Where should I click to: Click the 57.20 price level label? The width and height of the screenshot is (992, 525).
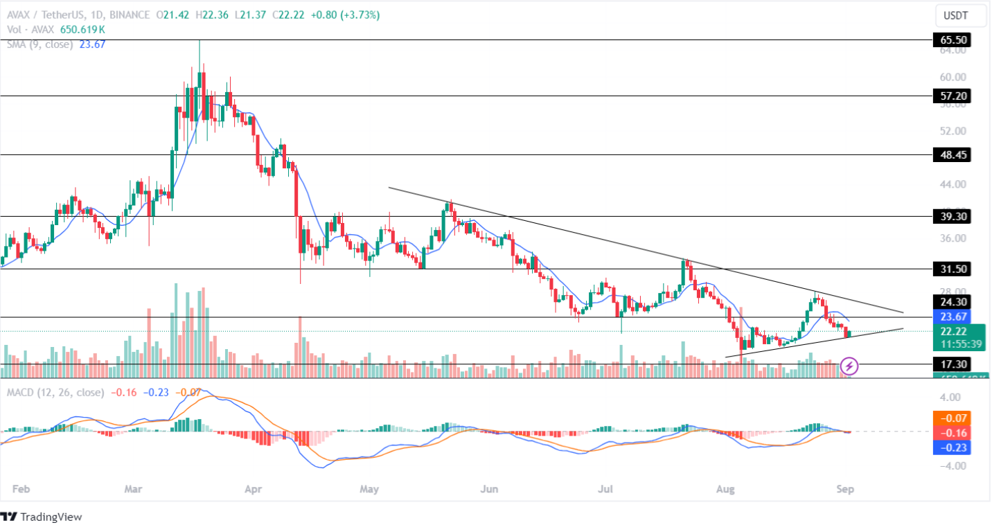950,96
